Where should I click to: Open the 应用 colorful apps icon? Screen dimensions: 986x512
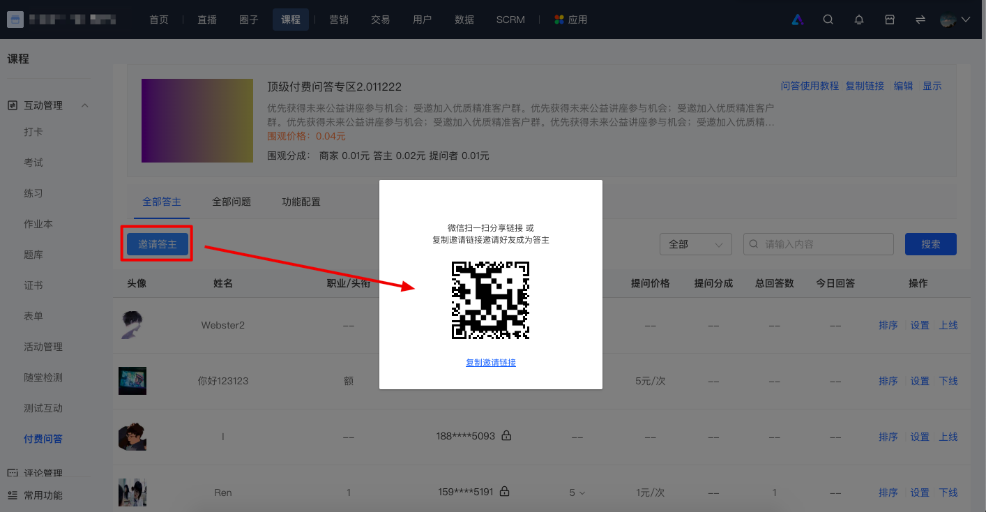(559, 20)
